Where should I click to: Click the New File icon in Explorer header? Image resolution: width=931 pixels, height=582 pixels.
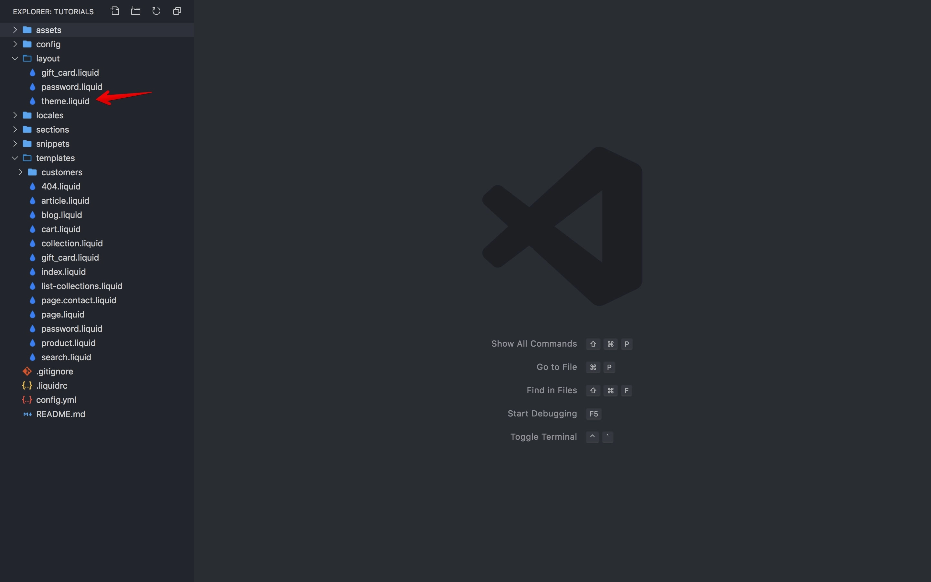[x=115, y=11]
